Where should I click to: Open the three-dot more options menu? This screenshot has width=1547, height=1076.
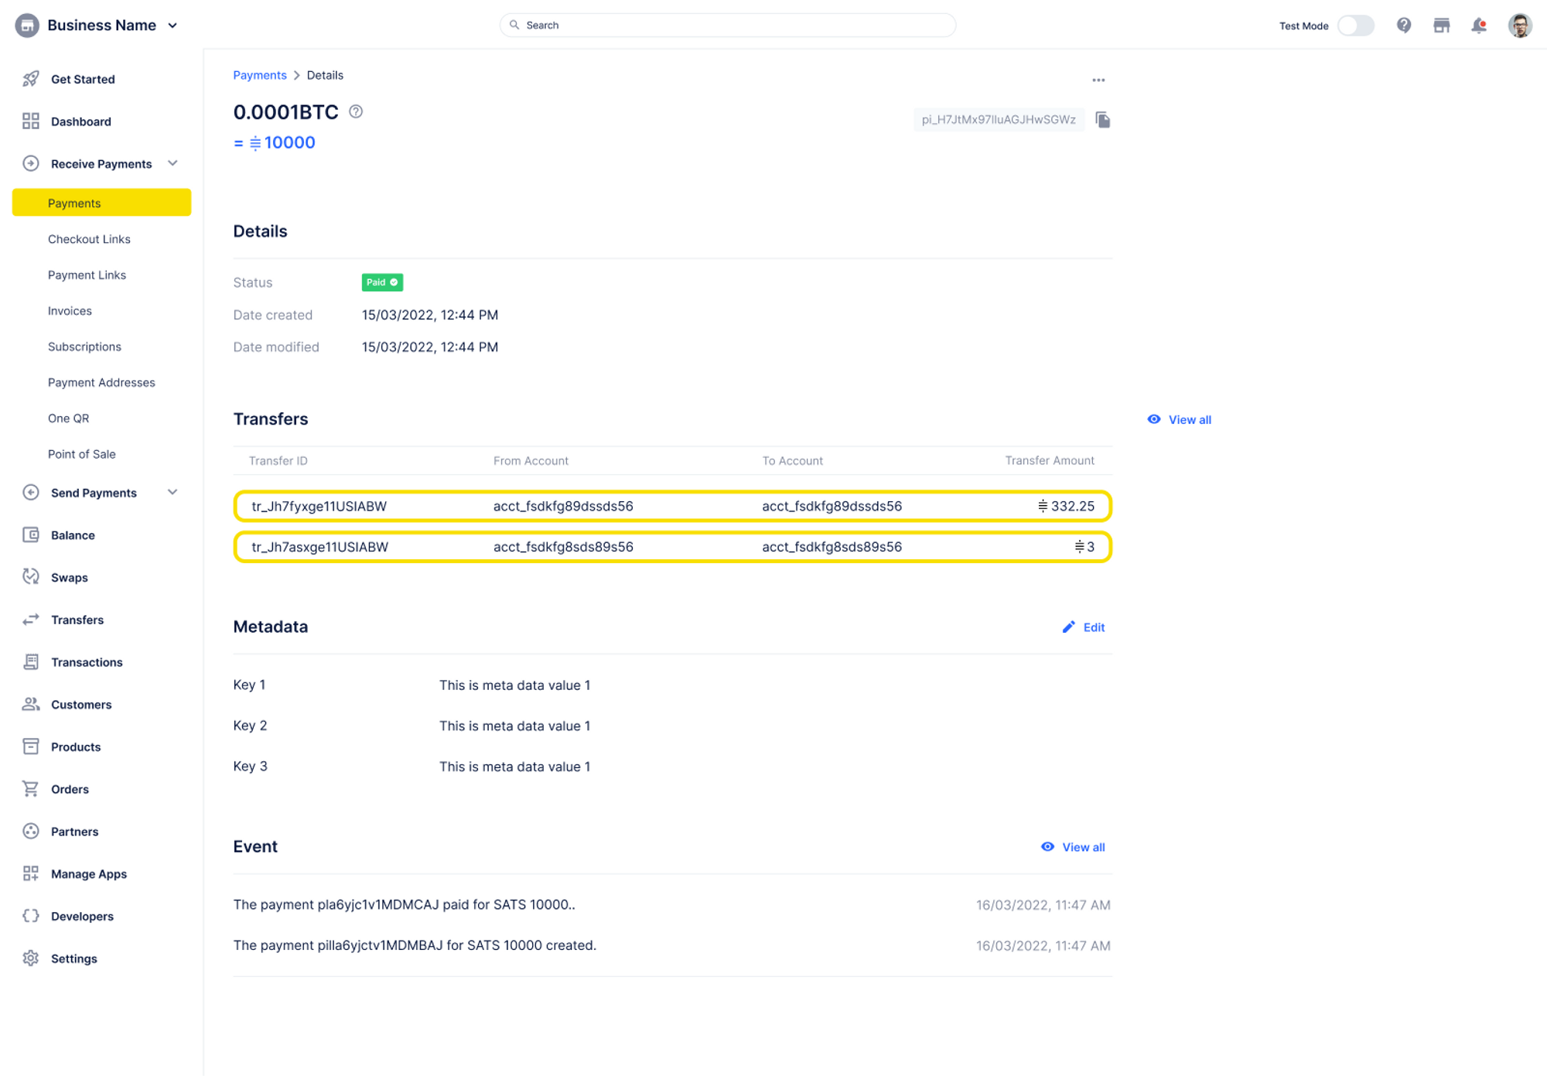pyautogui.click(x=1098, y=80)
